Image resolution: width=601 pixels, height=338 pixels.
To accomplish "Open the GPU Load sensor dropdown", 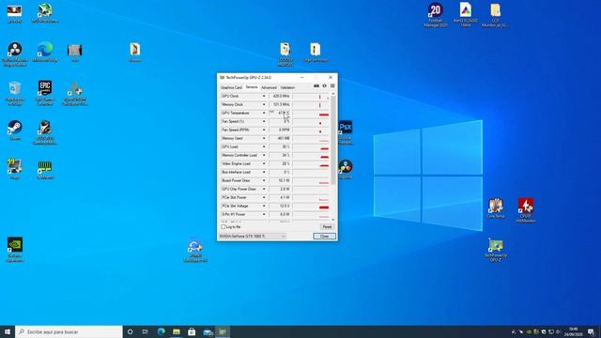I will (x=264, y=146).
